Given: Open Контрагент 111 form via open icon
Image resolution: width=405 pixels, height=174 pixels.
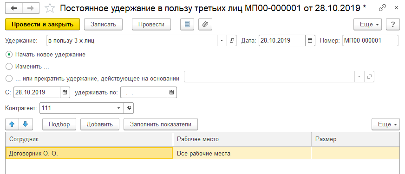Looking at the screenshot, I should (129, 108).
